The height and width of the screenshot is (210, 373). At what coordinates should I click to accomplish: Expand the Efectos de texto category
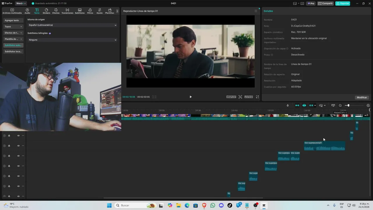(x=13, y=33)
